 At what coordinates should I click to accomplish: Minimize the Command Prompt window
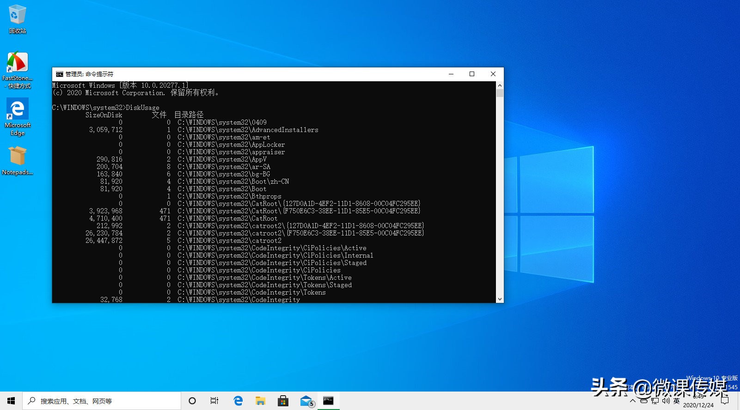[x=451, y=74]
